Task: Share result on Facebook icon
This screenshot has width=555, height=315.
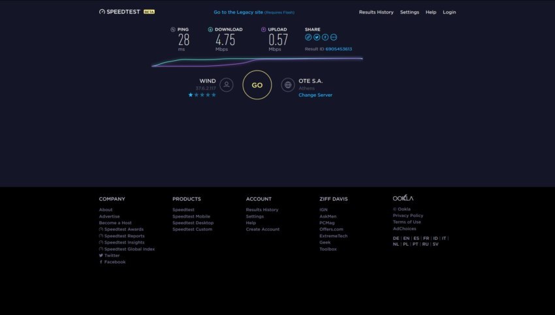Action: (x=325, y=37)
